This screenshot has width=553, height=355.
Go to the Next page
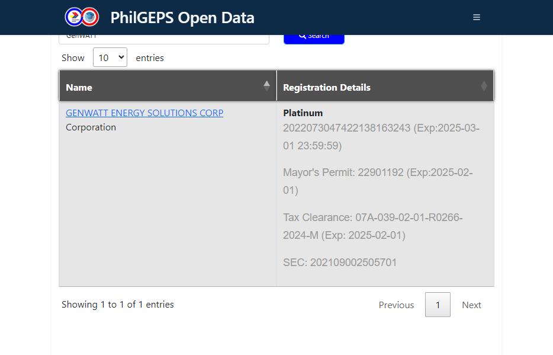pyautogui.click(x=471, y=305)
